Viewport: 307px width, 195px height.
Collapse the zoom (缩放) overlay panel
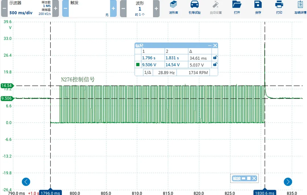[243, 178]
